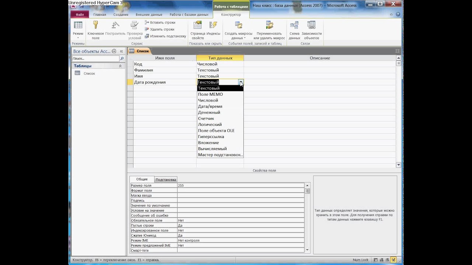This screenshot has width=472, height=265.
Task: Minimize the ribbon with small arrow
Action: coord(391,14)
